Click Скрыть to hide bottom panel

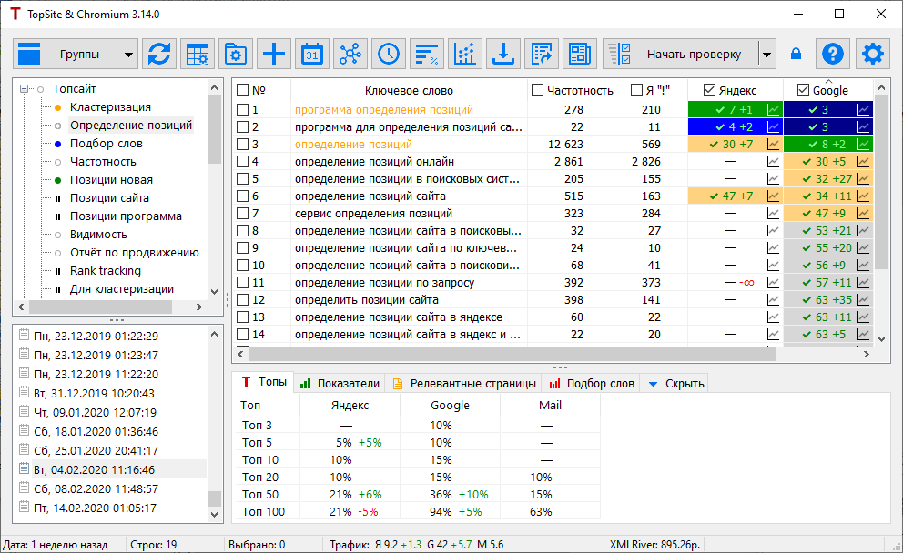[x=675, y=384]
